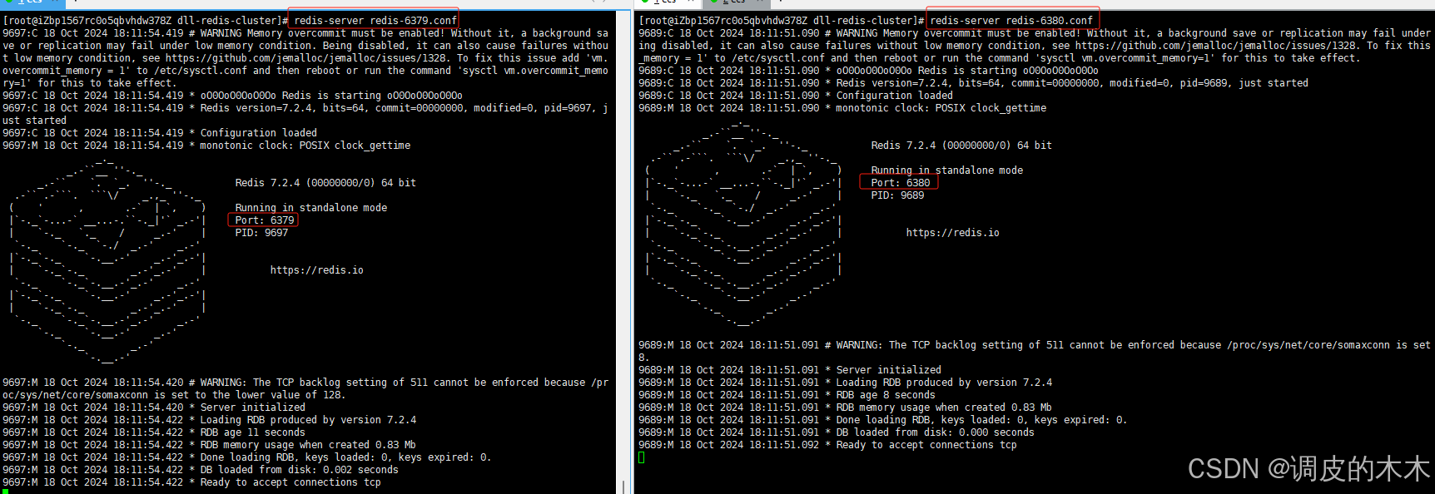Click the 9697 'RDB memory usage when created' line
1435x494 pixels.
click(209, 445)
